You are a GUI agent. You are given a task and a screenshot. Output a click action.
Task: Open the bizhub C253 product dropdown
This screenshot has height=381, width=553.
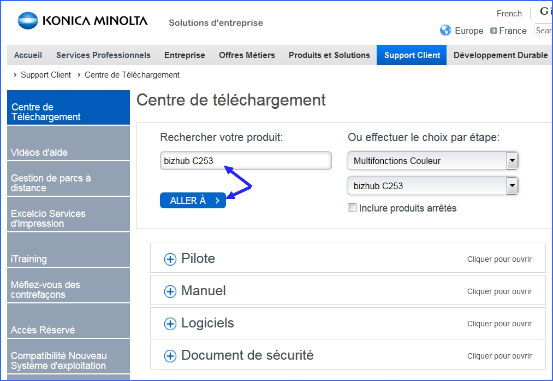pos(512,186)
